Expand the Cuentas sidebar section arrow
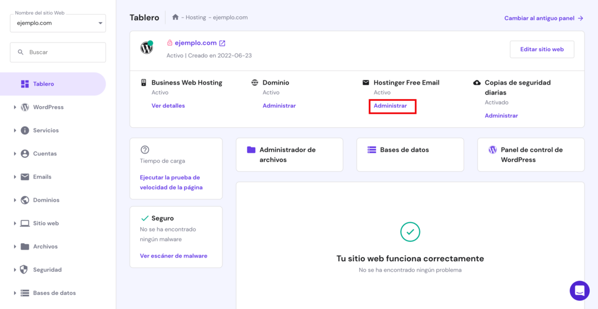This screenshot has width=598, height=309. 15,154
